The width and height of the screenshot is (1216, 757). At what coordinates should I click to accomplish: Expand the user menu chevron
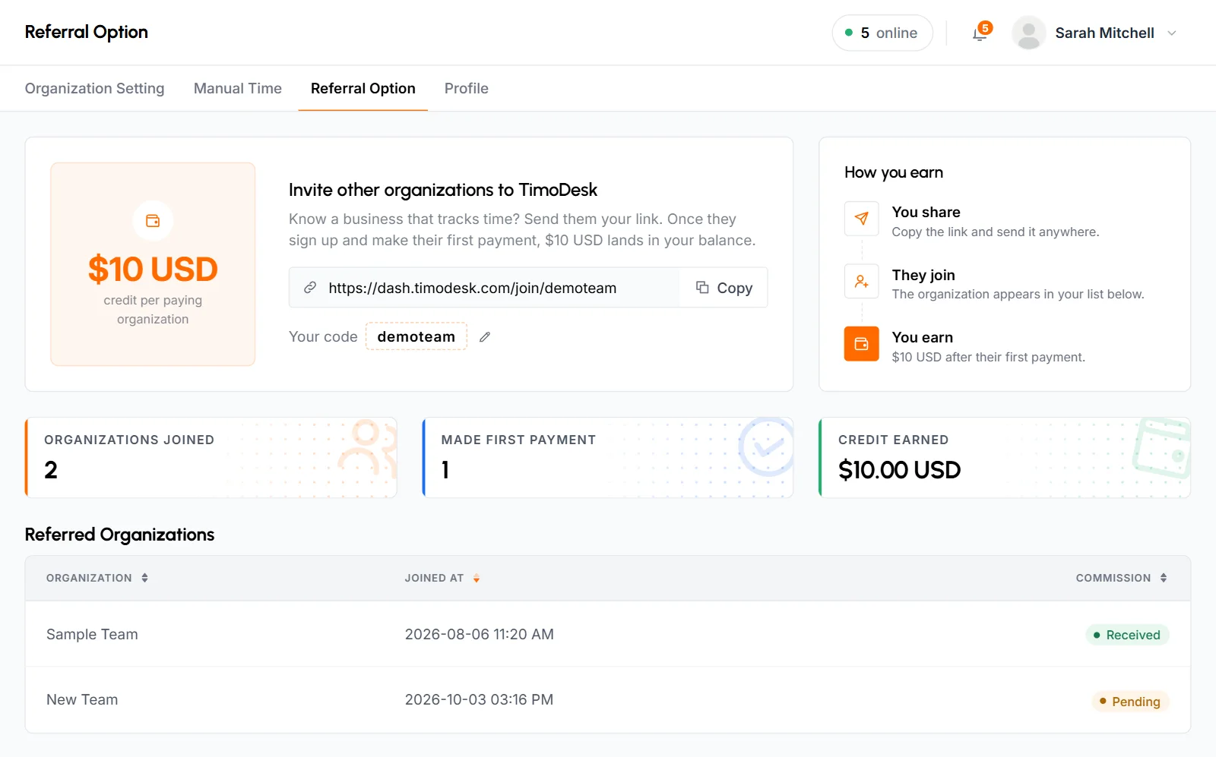pyautogui.click(x=1172, y=33)
